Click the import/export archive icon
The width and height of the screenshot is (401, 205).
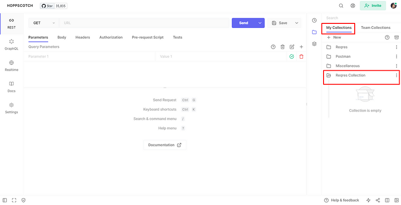tap(396, 37)
